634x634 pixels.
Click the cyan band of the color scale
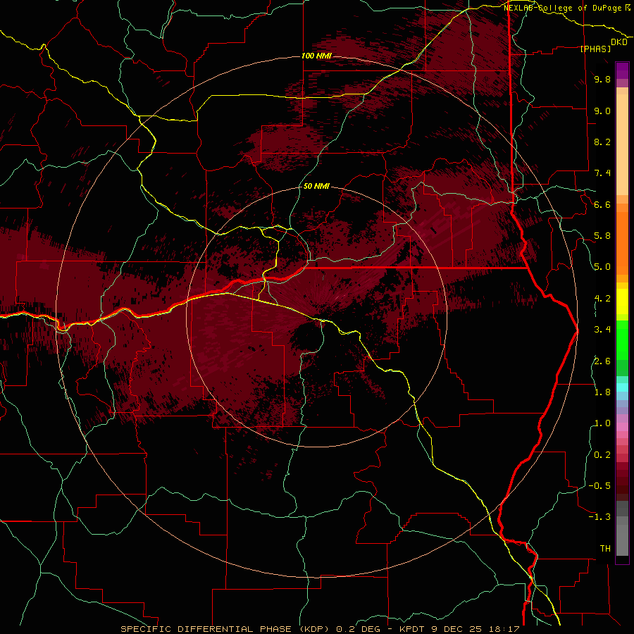(x=622, y=387)
